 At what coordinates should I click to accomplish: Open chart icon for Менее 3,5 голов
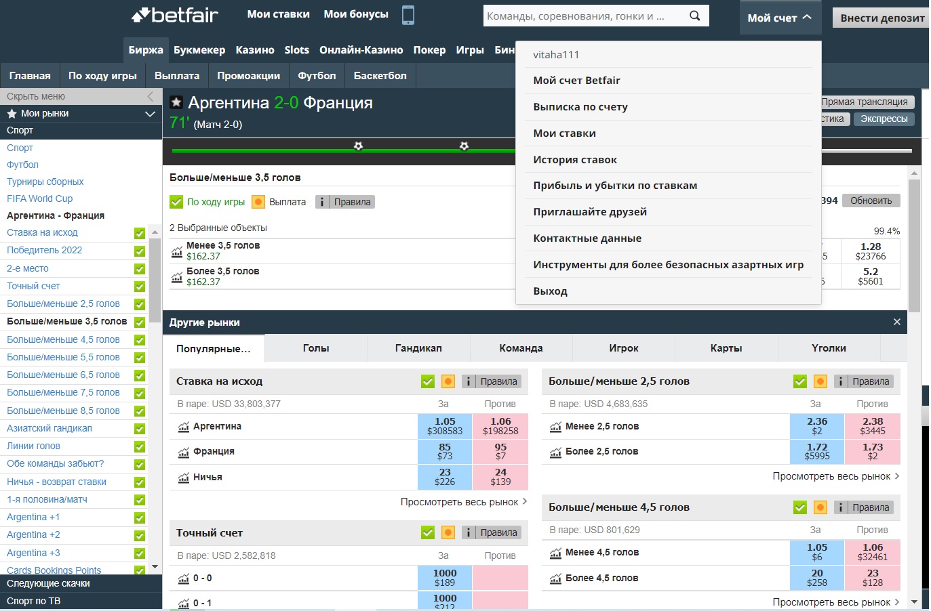pyautogui.click(x=177, y=251)
